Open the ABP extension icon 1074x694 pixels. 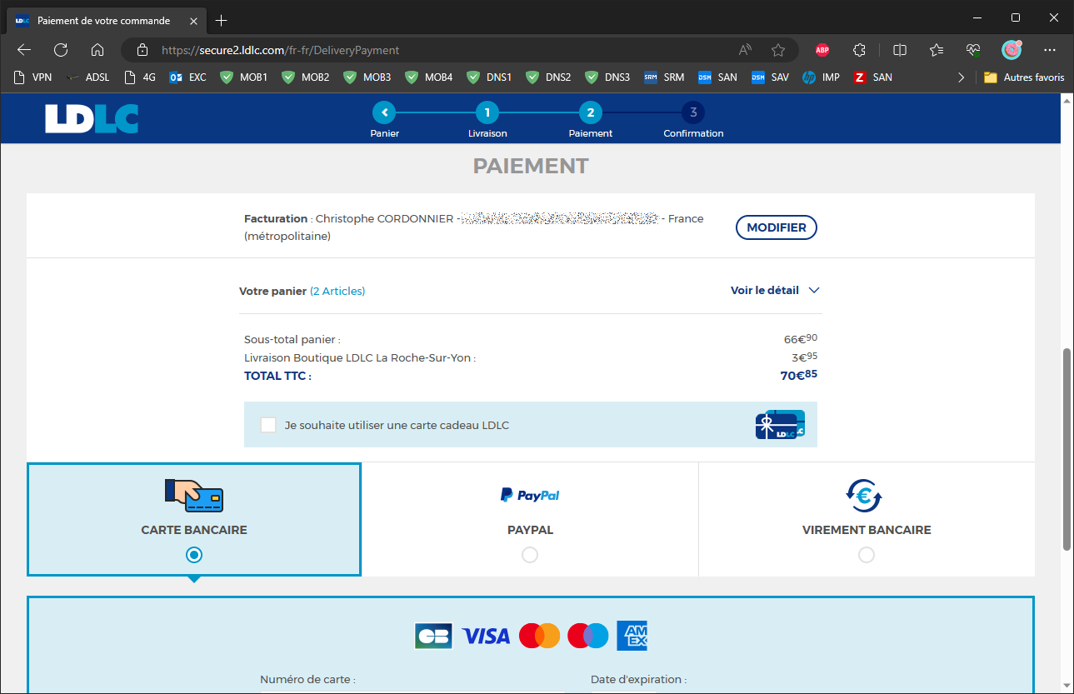(x=822, y=50)
